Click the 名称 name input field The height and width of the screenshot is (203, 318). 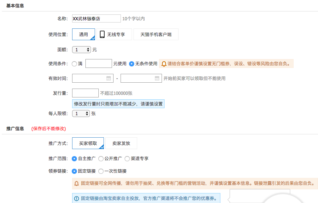coord(97,18)
